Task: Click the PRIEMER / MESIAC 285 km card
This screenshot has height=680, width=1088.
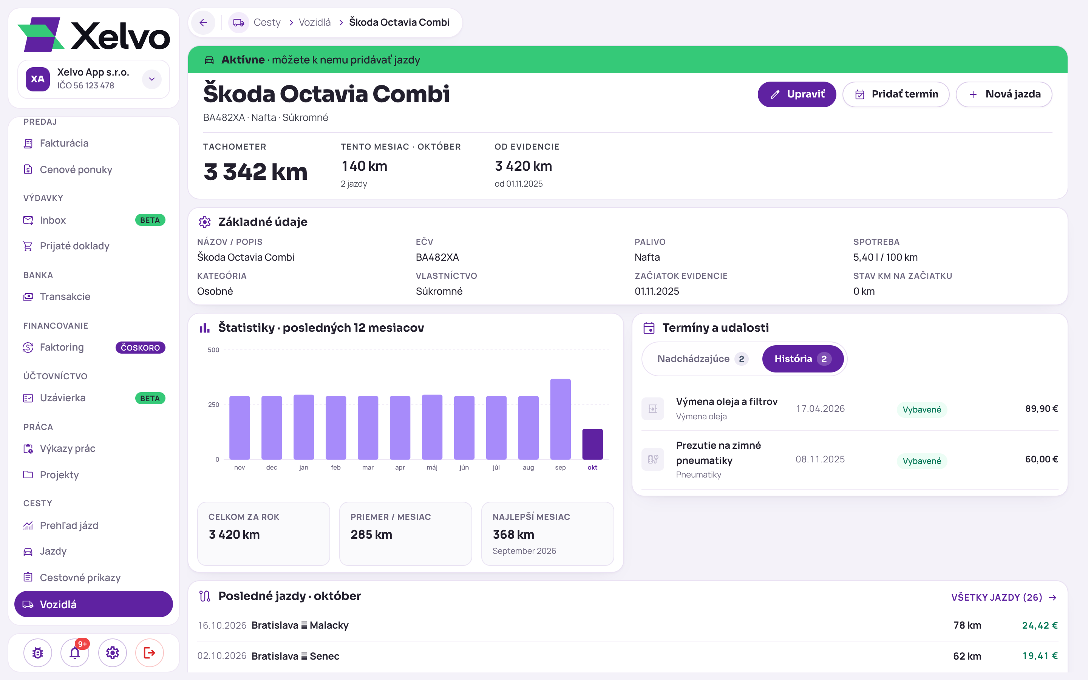Action: point(405,533)
